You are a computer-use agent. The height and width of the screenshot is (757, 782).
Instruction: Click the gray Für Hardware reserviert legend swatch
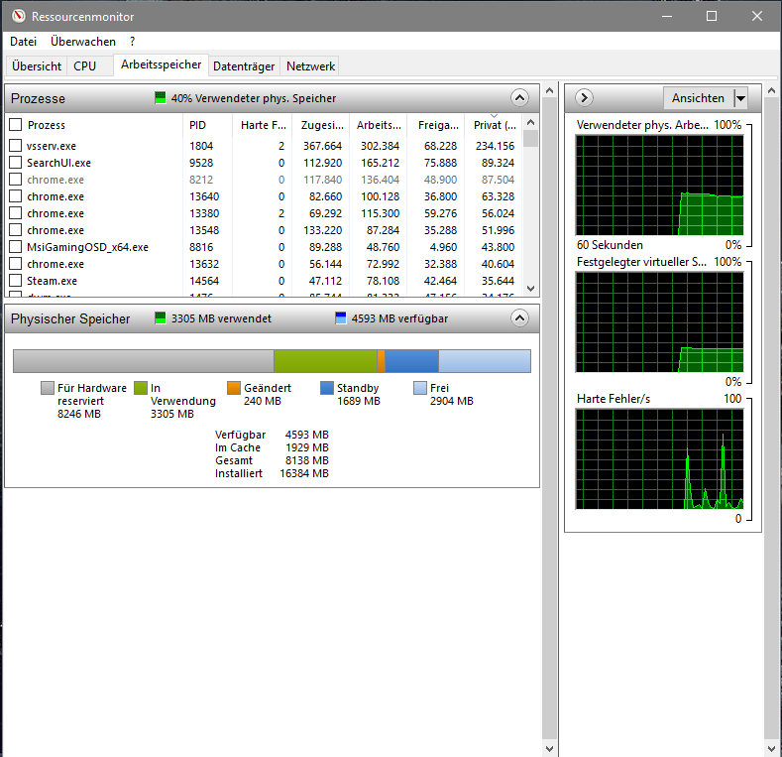(x=48, y=388)
